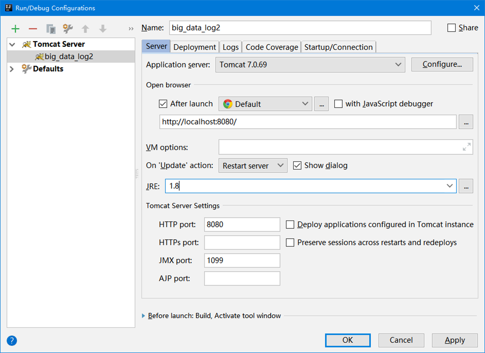This screenshot has height=353, width=485.
Task: Uncheck After launch checkbox
Action: click(x=163, y=104)
